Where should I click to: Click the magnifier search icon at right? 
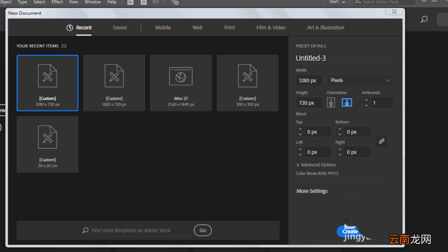coord(424,19)
